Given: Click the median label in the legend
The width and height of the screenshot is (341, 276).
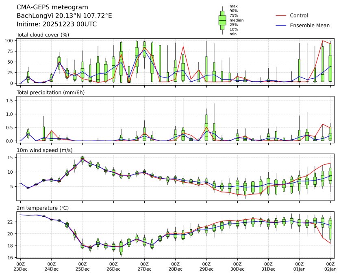Looking at the screenshot, I should 235,20.
